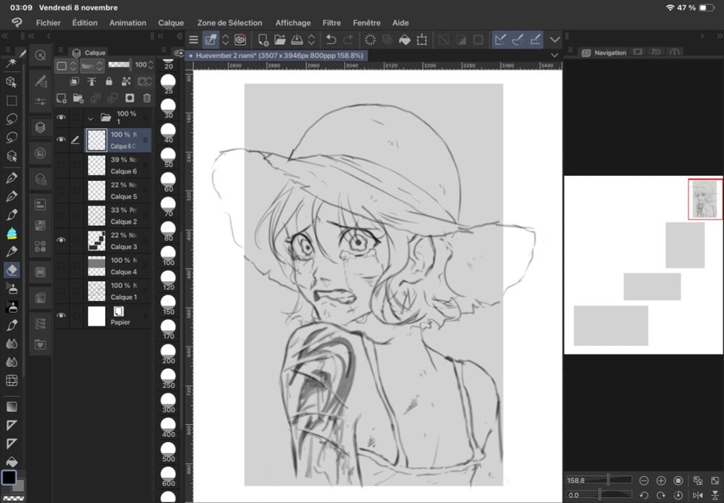Click the Redo arrow in command bar
Image resolution: width=724 pixels, height=503 pixels.
(x=348, y=40)
